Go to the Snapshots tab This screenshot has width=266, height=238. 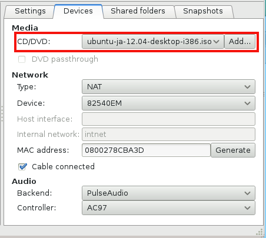pyautogui.click(x=203, y=12)
